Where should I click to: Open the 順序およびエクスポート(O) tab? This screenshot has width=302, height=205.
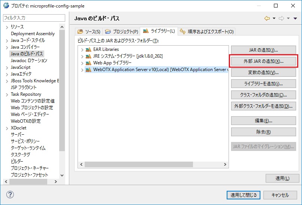click(x=206, y=31)
